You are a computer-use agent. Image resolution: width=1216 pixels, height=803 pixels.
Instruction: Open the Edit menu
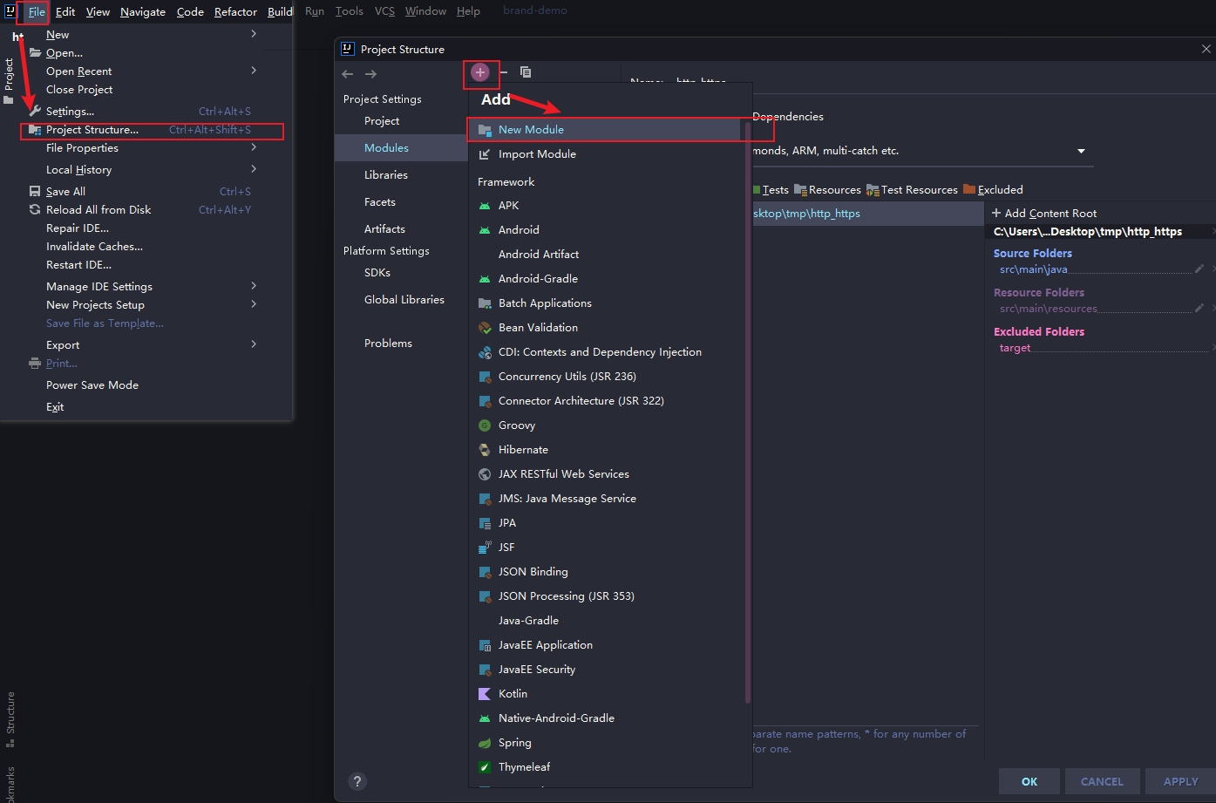pyautogui.click(x=65, y=11)
